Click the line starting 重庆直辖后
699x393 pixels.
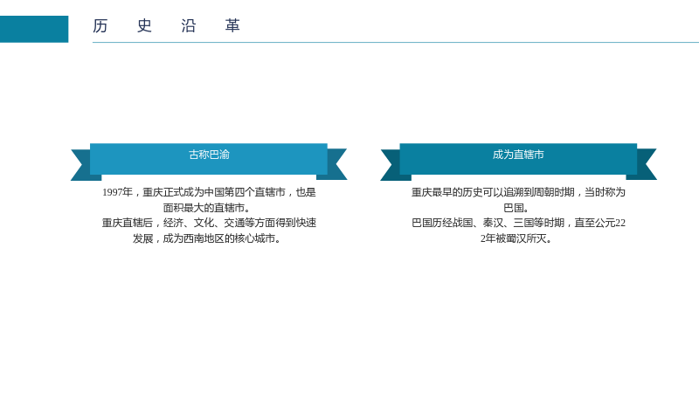click(x=209, y=223)
